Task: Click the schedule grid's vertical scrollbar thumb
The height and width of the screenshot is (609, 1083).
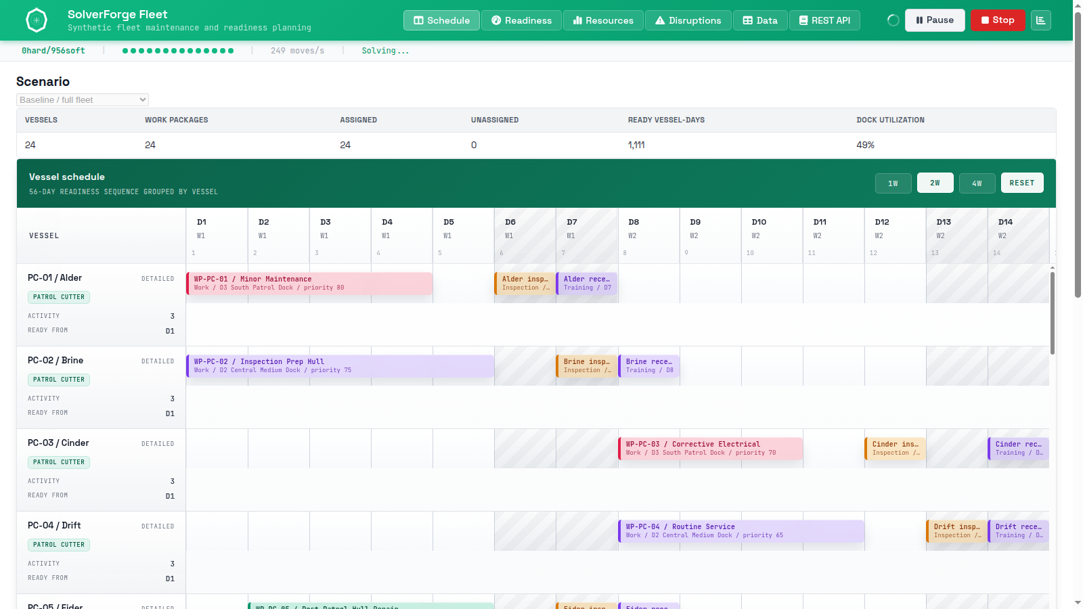Action: pyautogui.click(x=1053, y=313)
